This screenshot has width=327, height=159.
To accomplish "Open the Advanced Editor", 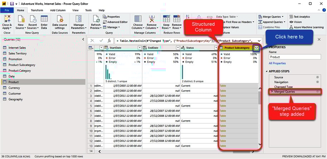I will [x=115, y=22].
